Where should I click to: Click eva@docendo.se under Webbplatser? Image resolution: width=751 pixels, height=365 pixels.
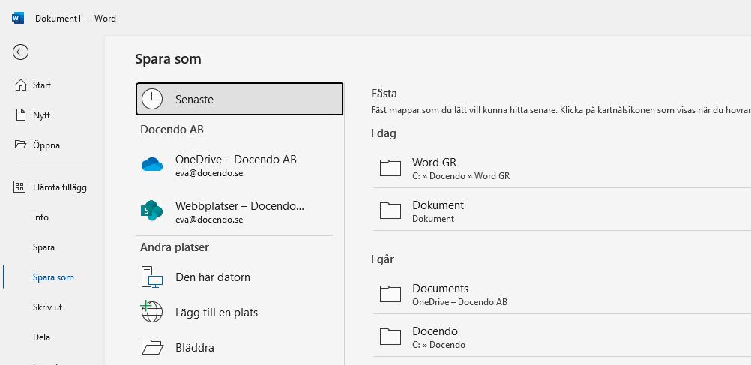(x=209, y=220)
